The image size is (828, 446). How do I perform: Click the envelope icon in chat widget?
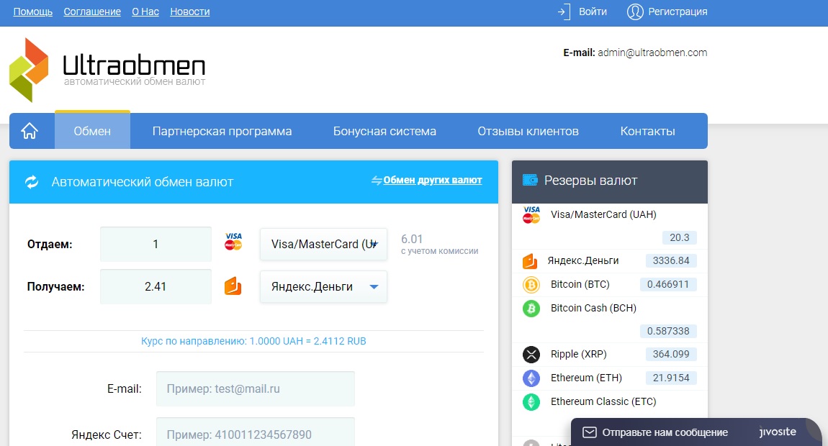589,432
